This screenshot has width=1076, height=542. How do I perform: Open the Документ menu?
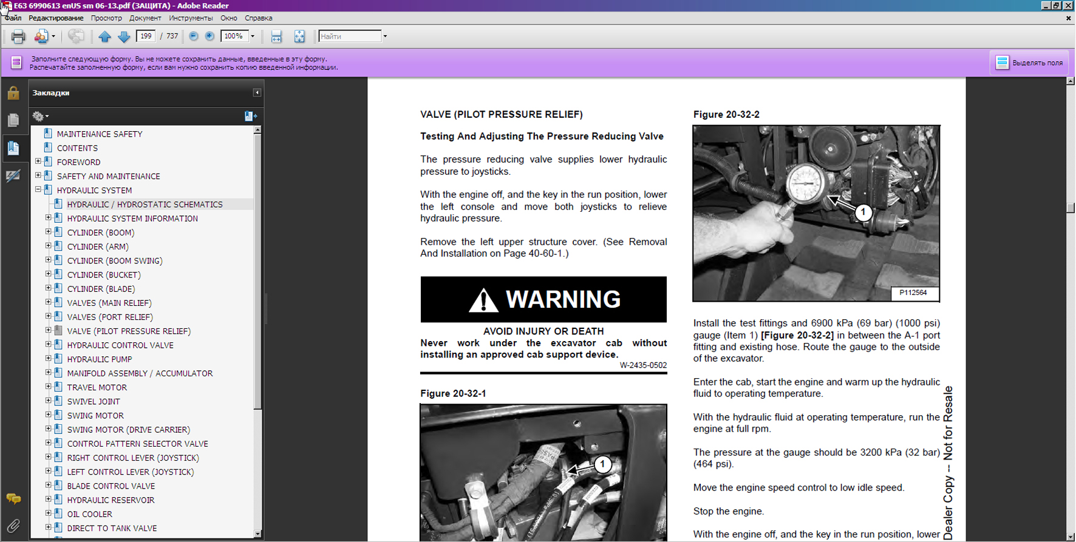coord(145,18)
